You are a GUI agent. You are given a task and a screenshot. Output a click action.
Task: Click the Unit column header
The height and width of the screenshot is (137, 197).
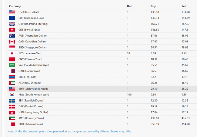click(129, 6)
